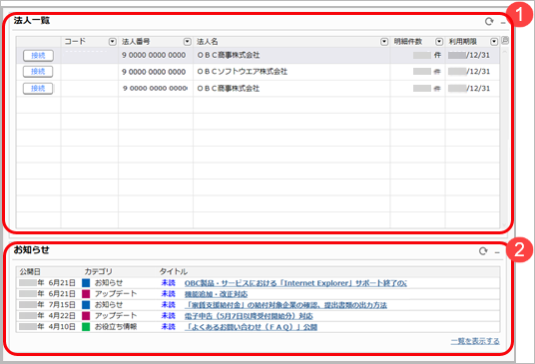This screenshot has height=364, width=535.
Task: Open the コード column filter dropdown
Action: 112,42
